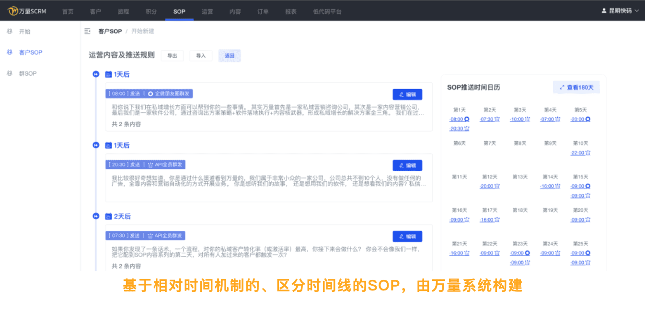Open the 08:00 push link under 第1天
This screenshot has width=645, height=311.
459,119
